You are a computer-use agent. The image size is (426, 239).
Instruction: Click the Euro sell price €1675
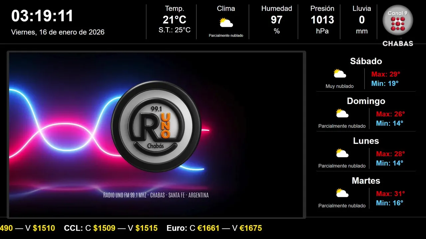[251, 228]
